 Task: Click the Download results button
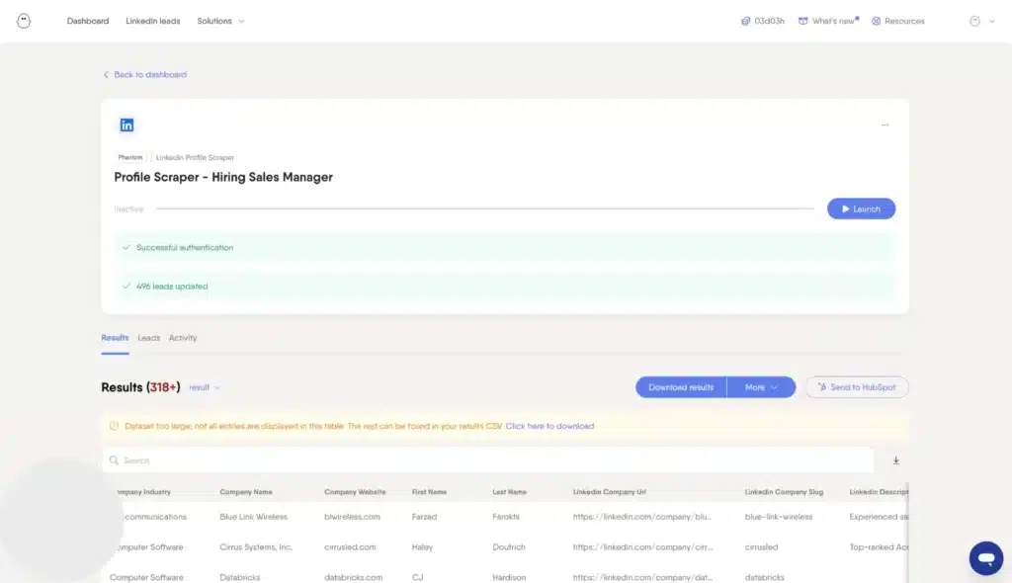(x=681, y=387)
